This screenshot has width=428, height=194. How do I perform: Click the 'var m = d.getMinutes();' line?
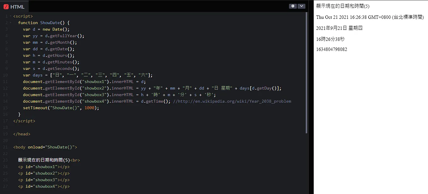[x=51, y=62]
